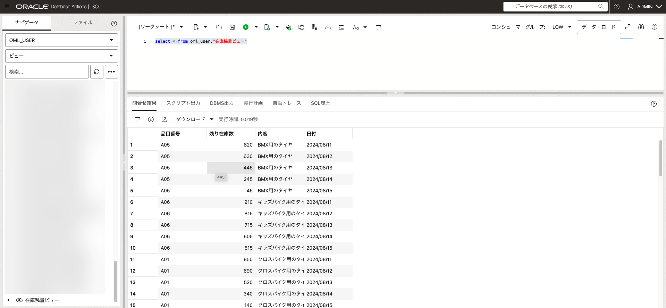Click the データベースの検索 search box

point(555,7)
